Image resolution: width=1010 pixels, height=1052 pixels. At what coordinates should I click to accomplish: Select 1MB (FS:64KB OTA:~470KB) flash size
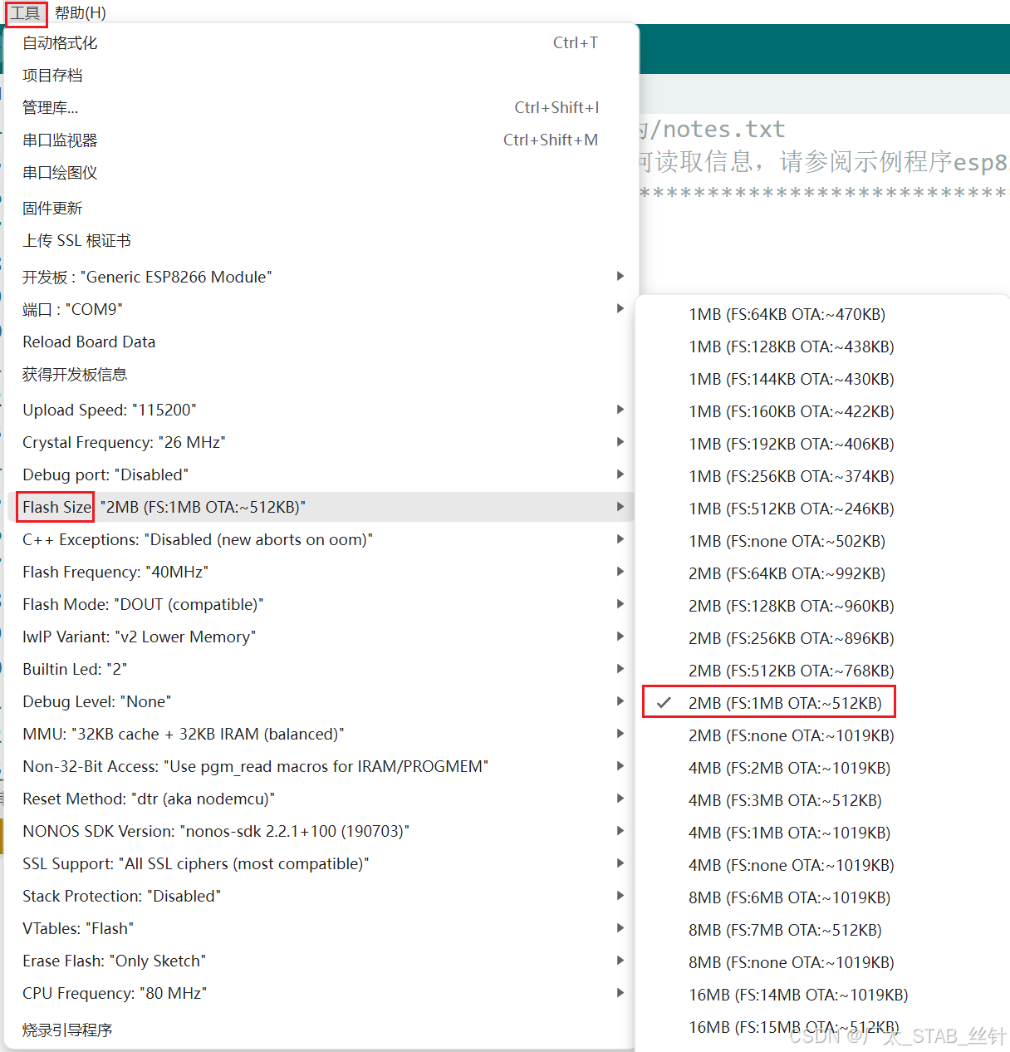(x=822, y=314)
